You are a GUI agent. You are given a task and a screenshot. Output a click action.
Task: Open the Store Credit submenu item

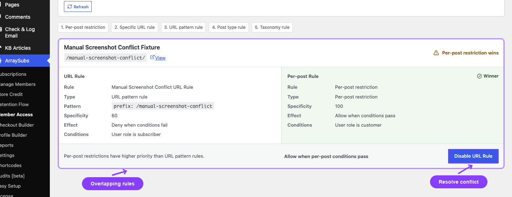(25, 94)
